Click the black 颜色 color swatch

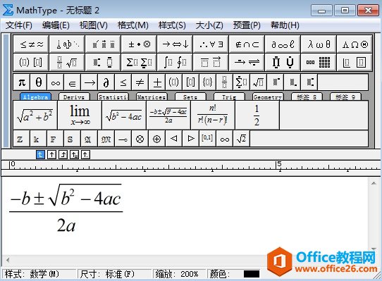tap(252, 274)
